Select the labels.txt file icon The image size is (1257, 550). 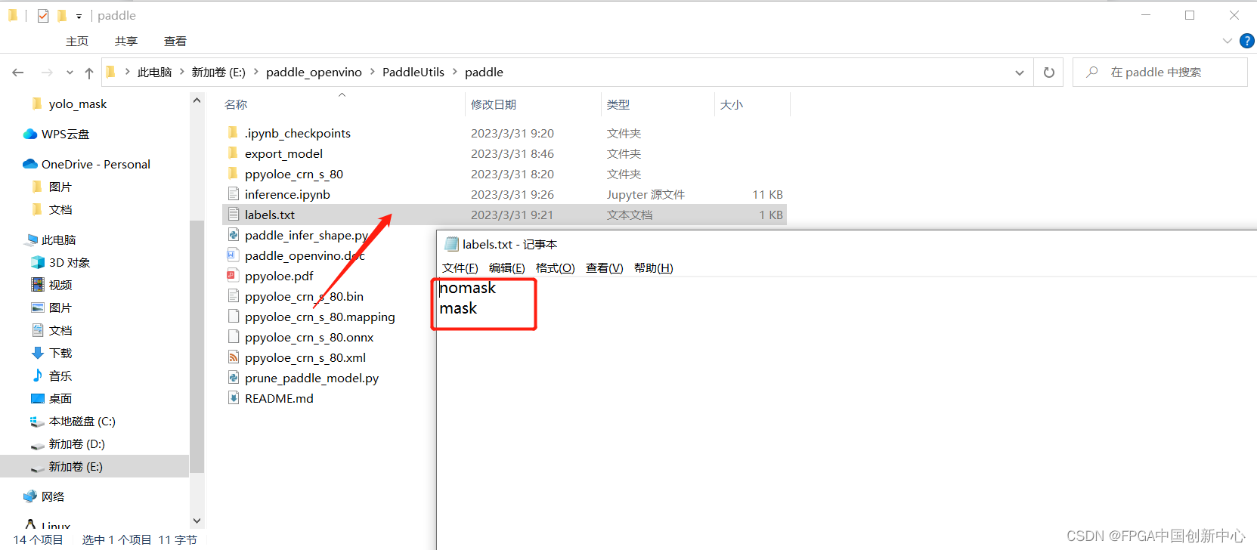point(234,215)
